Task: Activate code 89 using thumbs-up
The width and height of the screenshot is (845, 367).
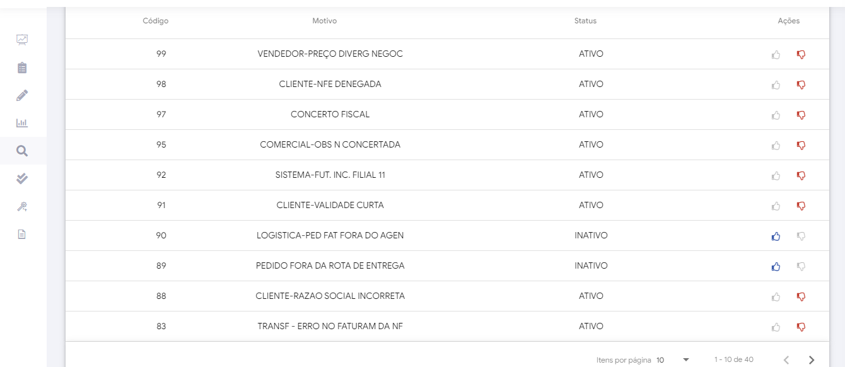Action: [x=776, y=267]
